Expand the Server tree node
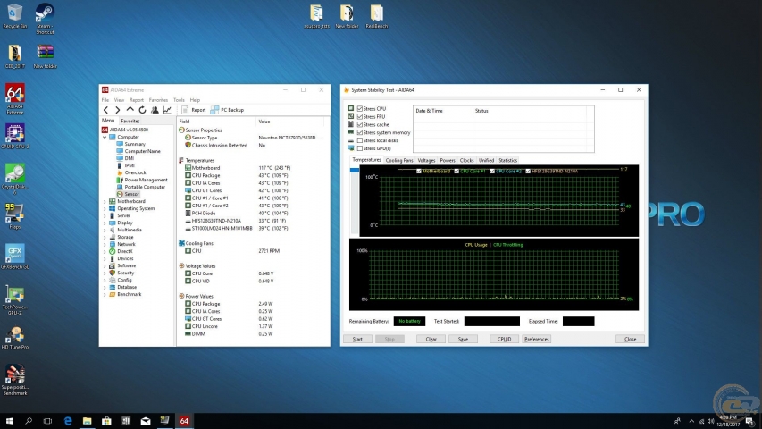This screenshot has height=429, width=762. (105, 215)
